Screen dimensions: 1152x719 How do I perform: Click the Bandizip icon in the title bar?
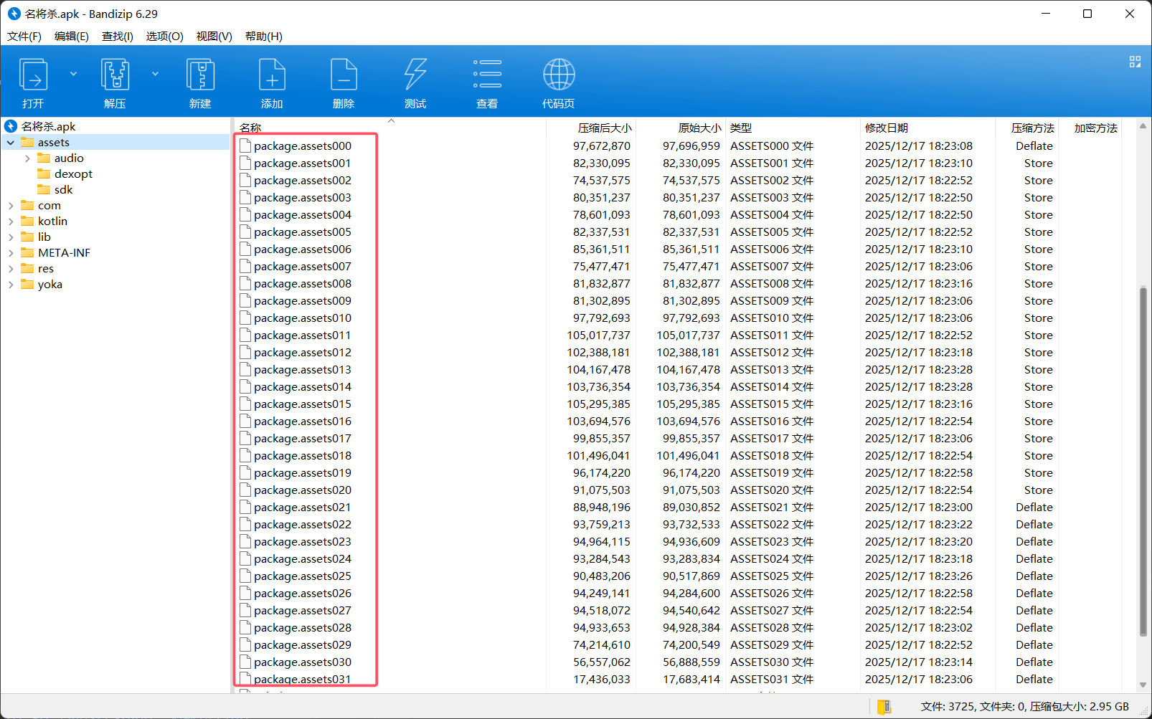[x=14, y=14]
